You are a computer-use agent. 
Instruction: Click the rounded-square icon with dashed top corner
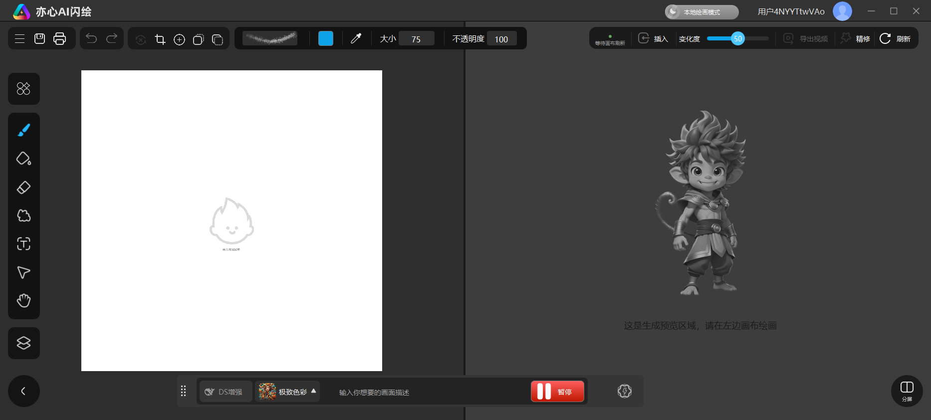tap(199, 39)
